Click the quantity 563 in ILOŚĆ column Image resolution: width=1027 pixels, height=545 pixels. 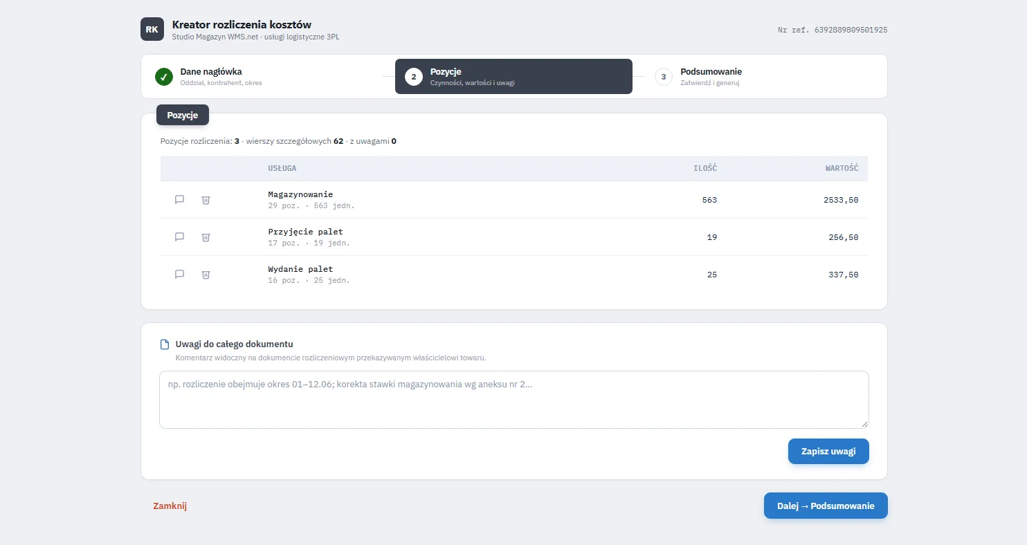coord(709,200)
